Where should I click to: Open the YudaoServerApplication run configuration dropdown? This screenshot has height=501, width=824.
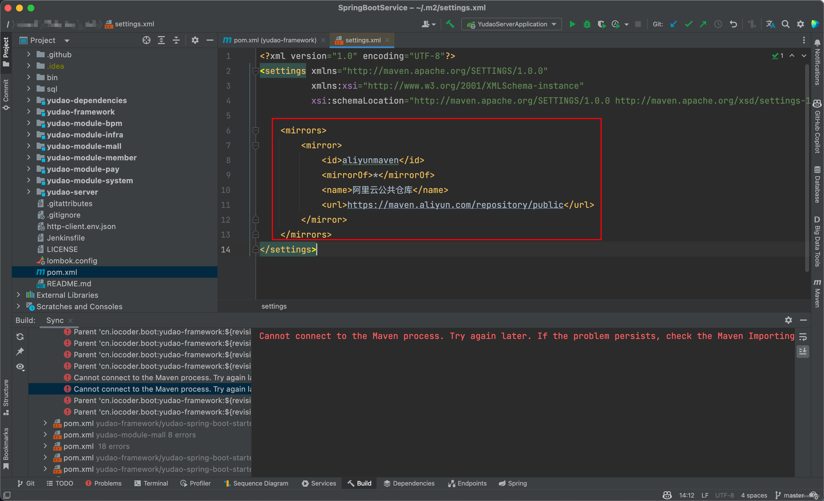511,24
